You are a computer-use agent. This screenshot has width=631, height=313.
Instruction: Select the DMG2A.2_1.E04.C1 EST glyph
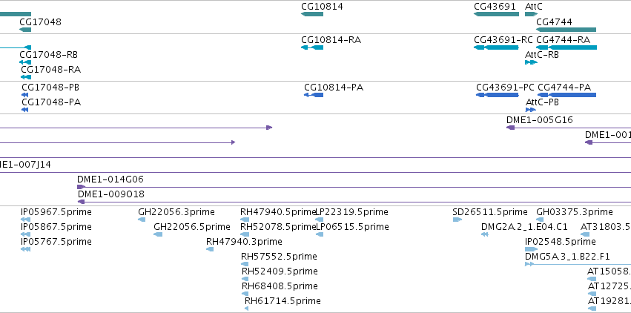tap(484, 234)
